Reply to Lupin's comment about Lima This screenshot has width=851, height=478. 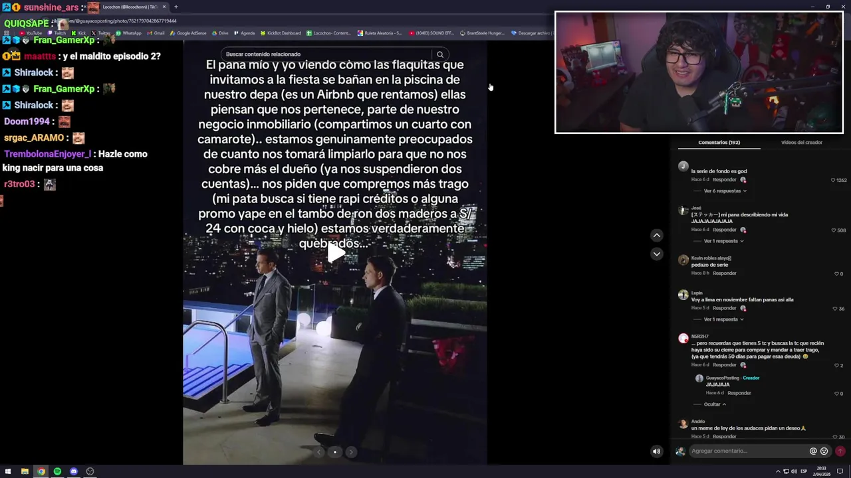pyautogui.click(x=725, y=309)
